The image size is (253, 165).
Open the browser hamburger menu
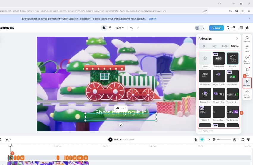click(249, 11)
